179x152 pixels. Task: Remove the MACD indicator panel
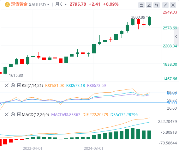(7, 114)
